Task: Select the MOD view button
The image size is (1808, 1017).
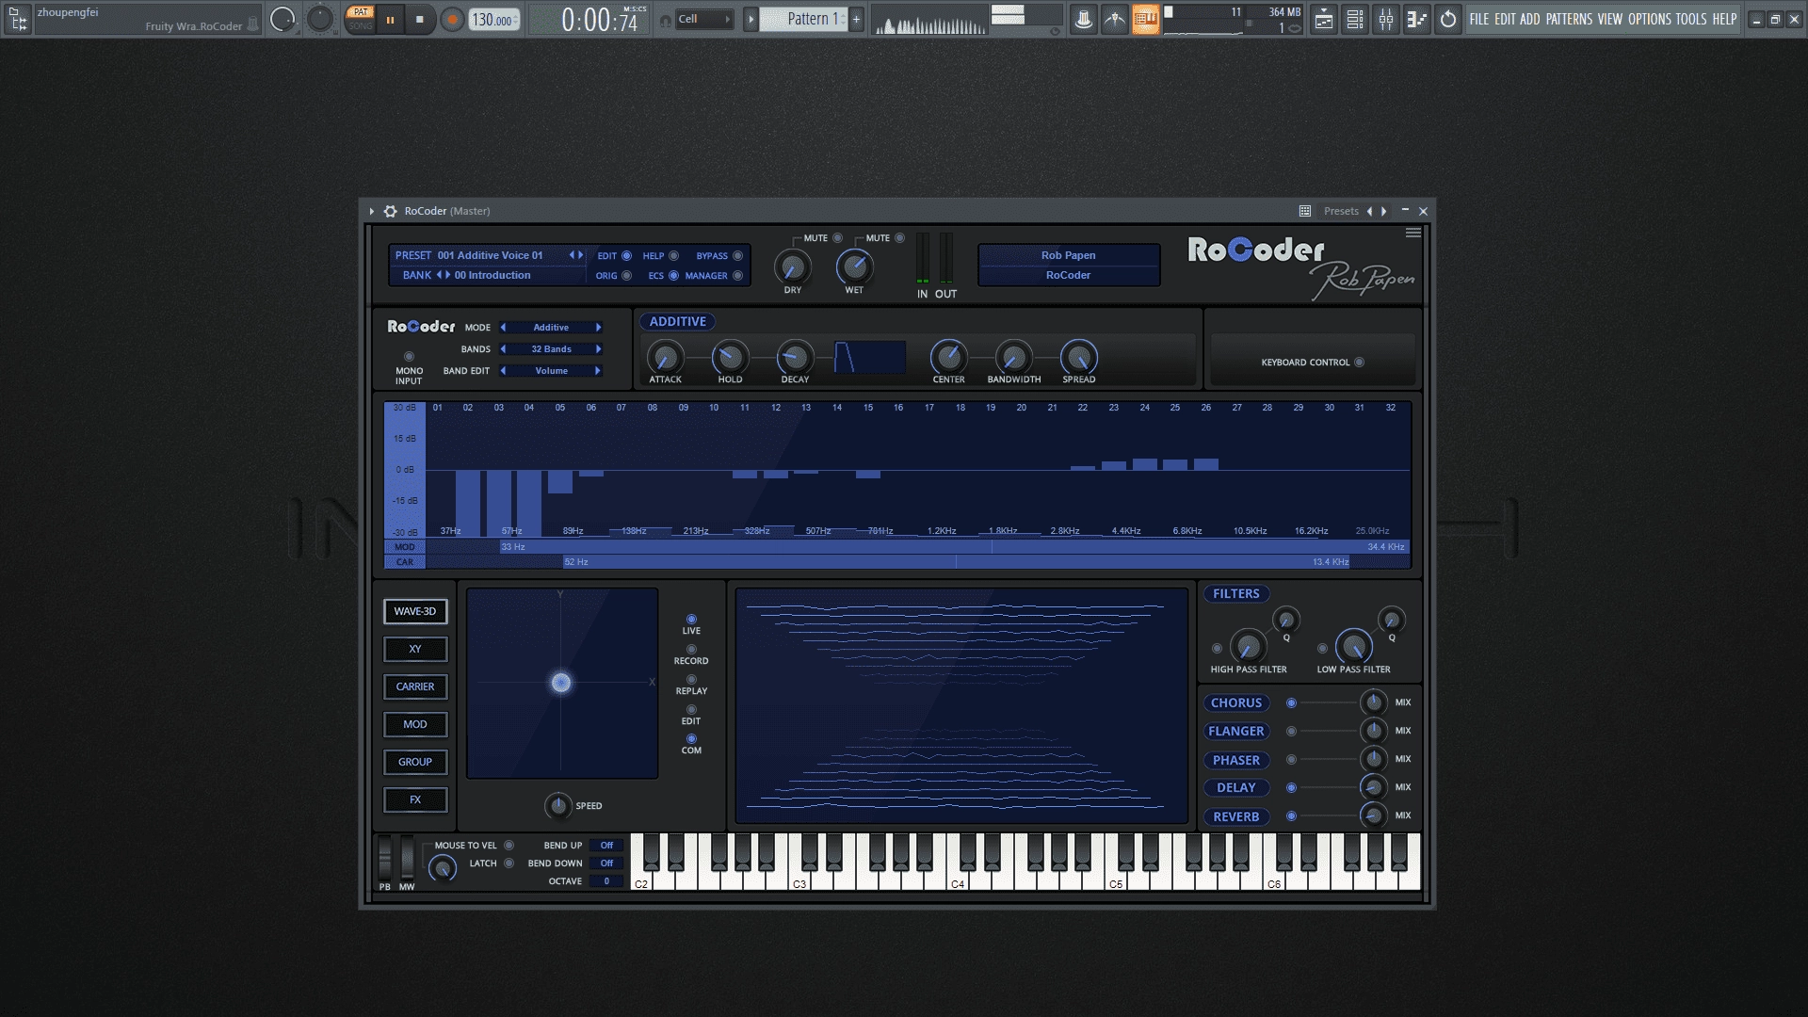Action: 415,725
